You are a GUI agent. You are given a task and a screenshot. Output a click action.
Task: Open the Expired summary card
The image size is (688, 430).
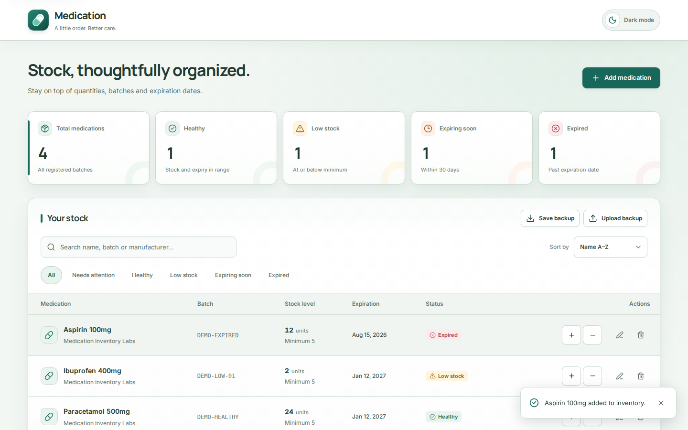pyautogui.click(x=599, y=148)
